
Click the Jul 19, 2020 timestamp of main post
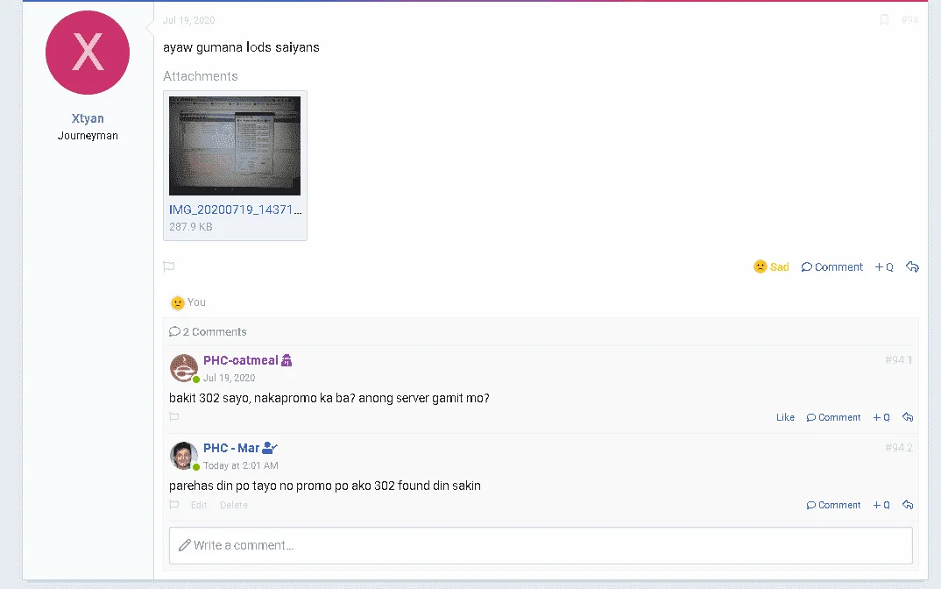(188, 20)
